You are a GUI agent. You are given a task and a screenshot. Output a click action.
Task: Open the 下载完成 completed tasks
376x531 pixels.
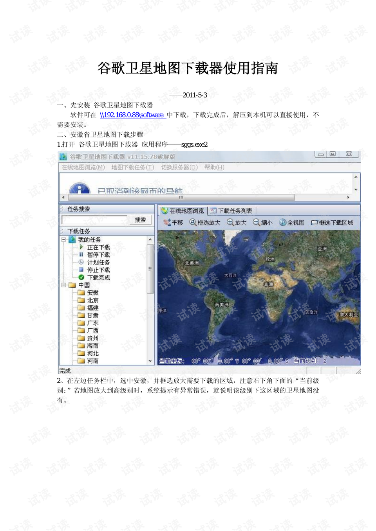[x=94, y=277]
